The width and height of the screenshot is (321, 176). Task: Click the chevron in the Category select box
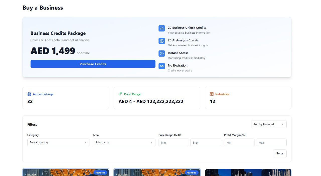tap(85, 142)
